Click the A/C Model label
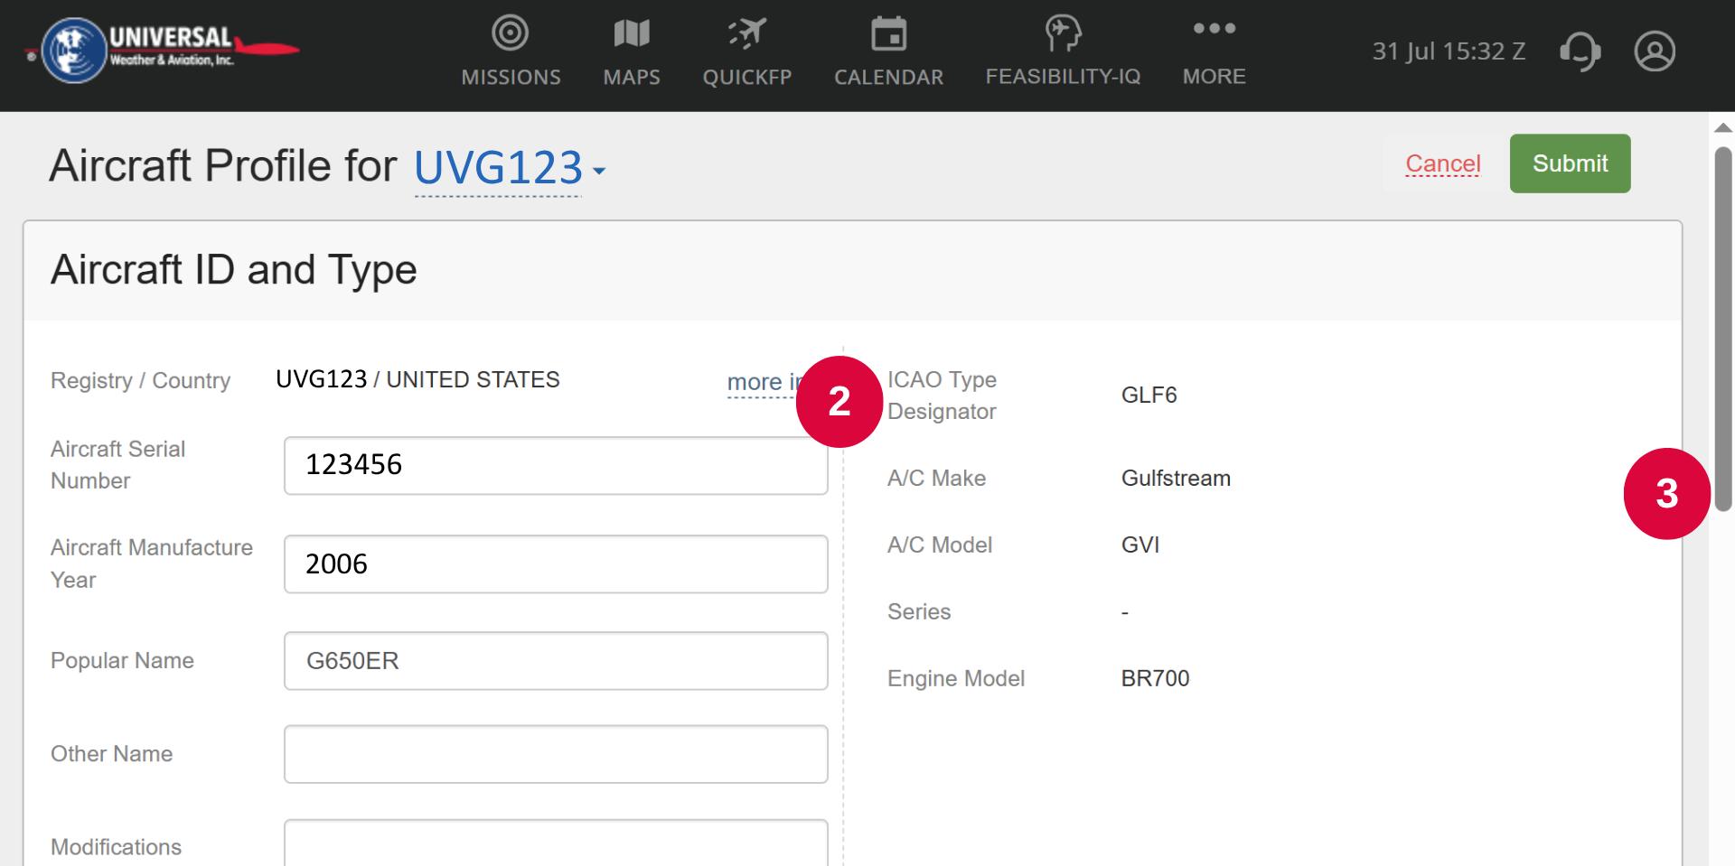Screen dimensions: 1735x866 940,545
